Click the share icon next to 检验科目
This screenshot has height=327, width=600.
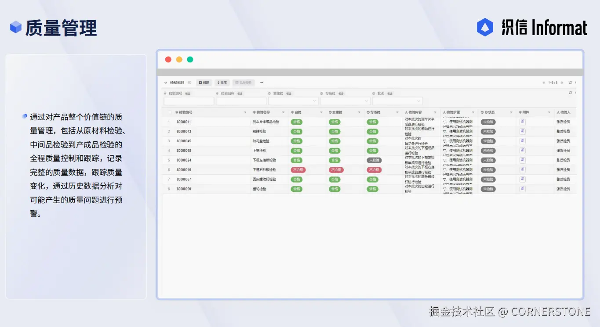[189, 83]
